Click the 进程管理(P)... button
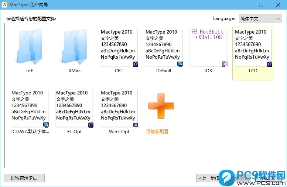This screenshot has width=287, height=187. point(24,178)
